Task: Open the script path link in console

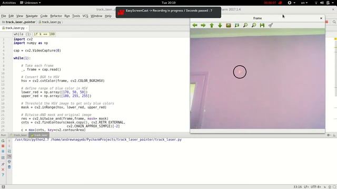Action: pos(116,140)
